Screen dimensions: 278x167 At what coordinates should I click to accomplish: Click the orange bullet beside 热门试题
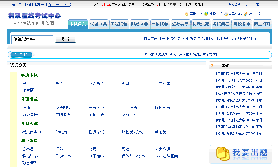pos(212,66)
